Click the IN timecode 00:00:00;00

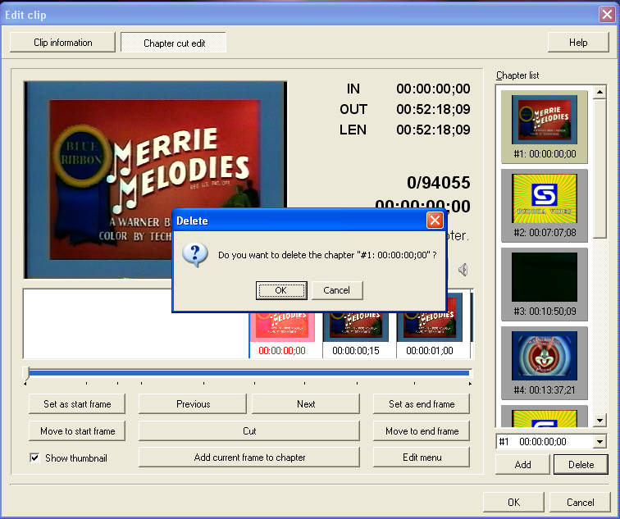(433, 89)
